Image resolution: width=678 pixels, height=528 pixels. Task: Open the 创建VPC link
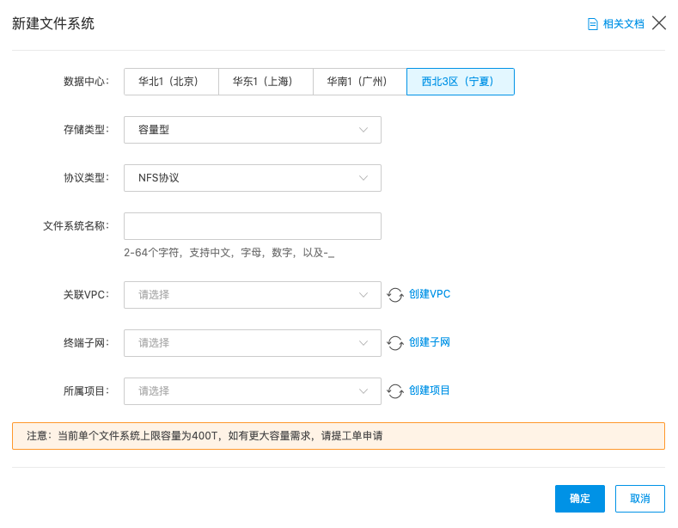pyautogui.click(x=430, y=294)
